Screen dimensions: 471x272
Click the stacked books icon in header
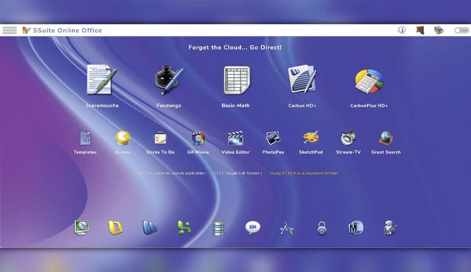[x=438, y=30]
